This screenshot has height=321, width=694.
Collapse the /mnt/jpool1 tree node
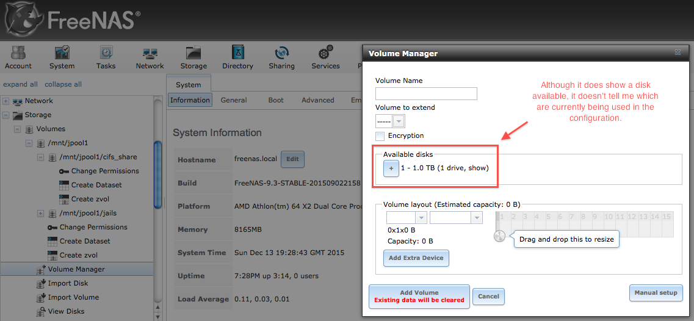click(29, 143)
